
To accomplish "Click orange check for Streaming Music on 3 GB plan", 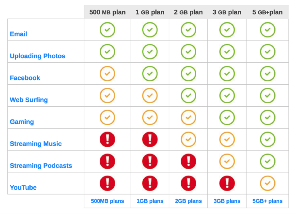I will 227,139.
